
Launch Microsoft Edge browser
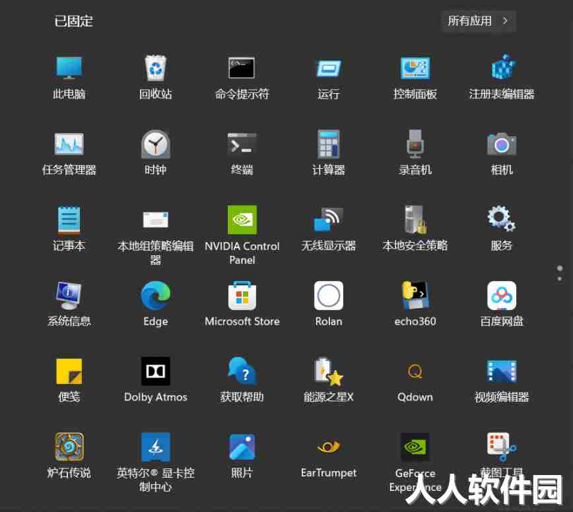[x=156, y=296]
